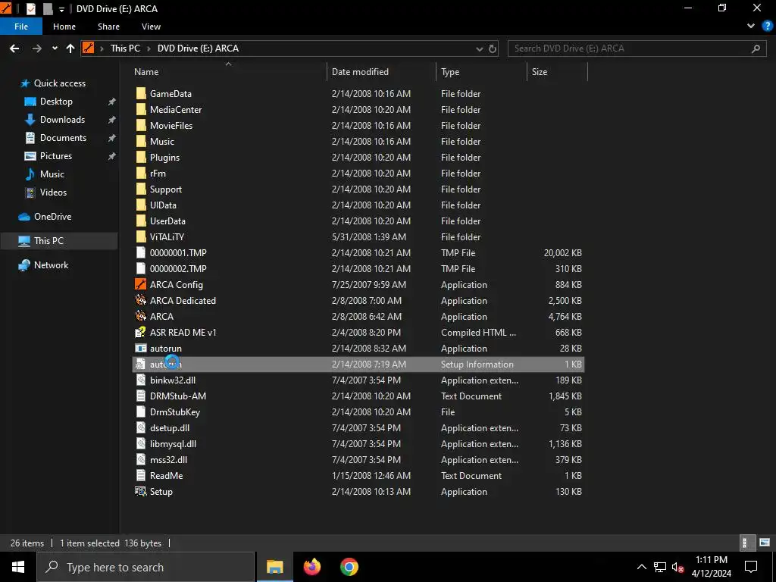The image size is (776, 582).
Task: Switch to the View ribbon tab
Action: (151, 27)
